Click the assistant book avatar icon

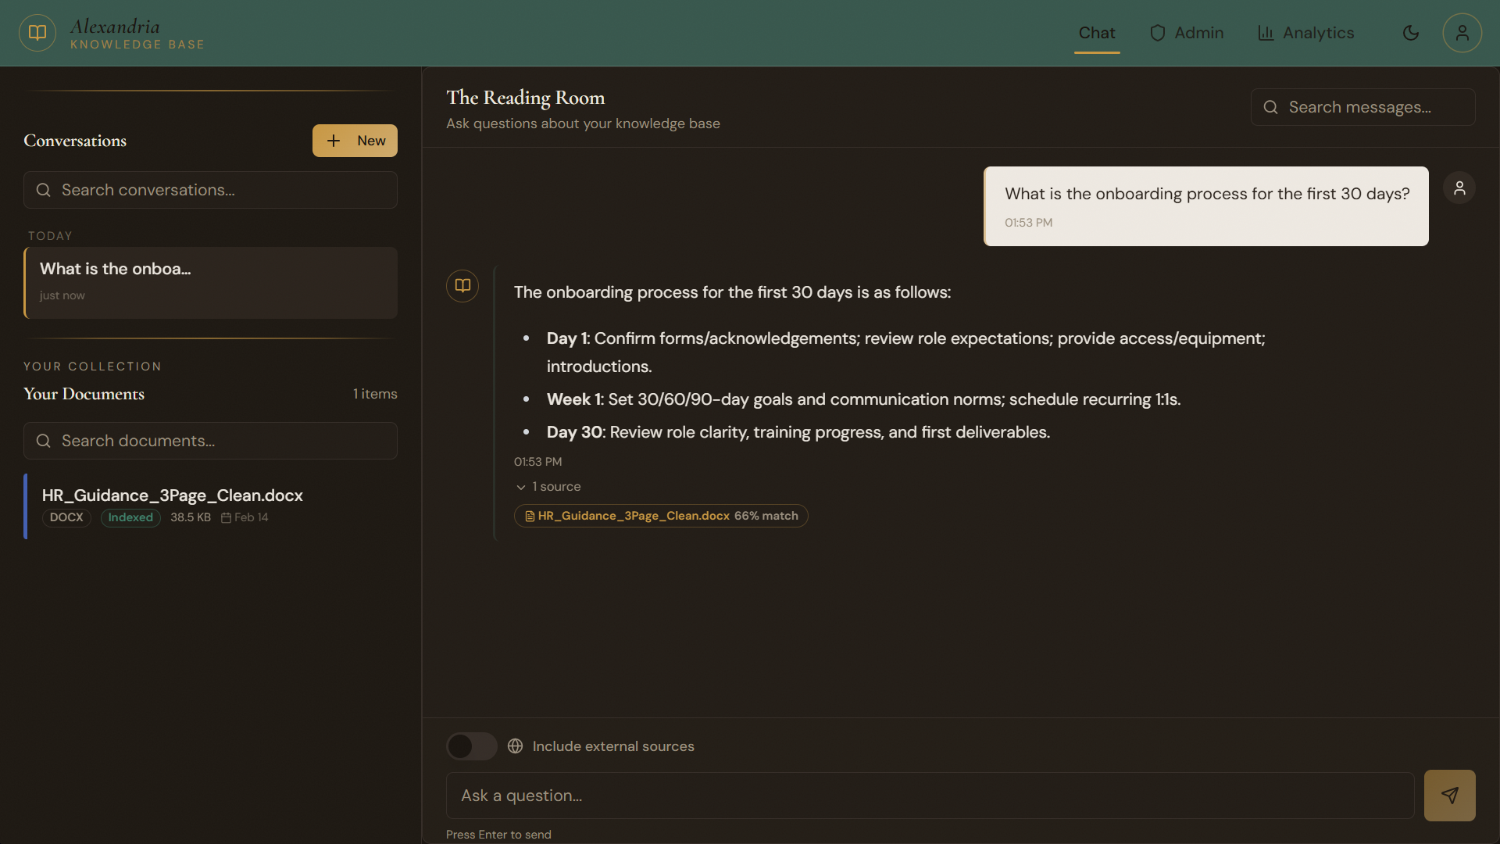(462, 286)
